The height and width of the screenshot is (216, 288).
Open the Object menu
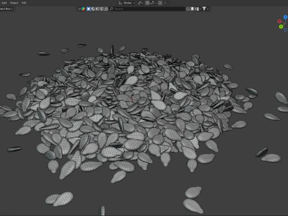pyautogui.click(x=14, y=3)
